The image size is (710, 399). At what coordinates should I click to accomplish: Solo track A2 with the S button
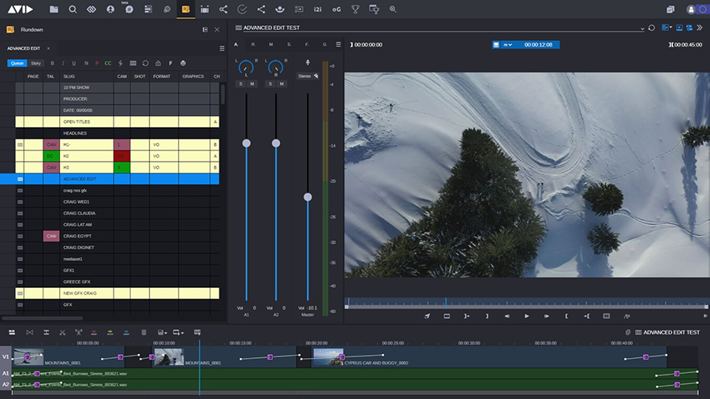point(271,84)
